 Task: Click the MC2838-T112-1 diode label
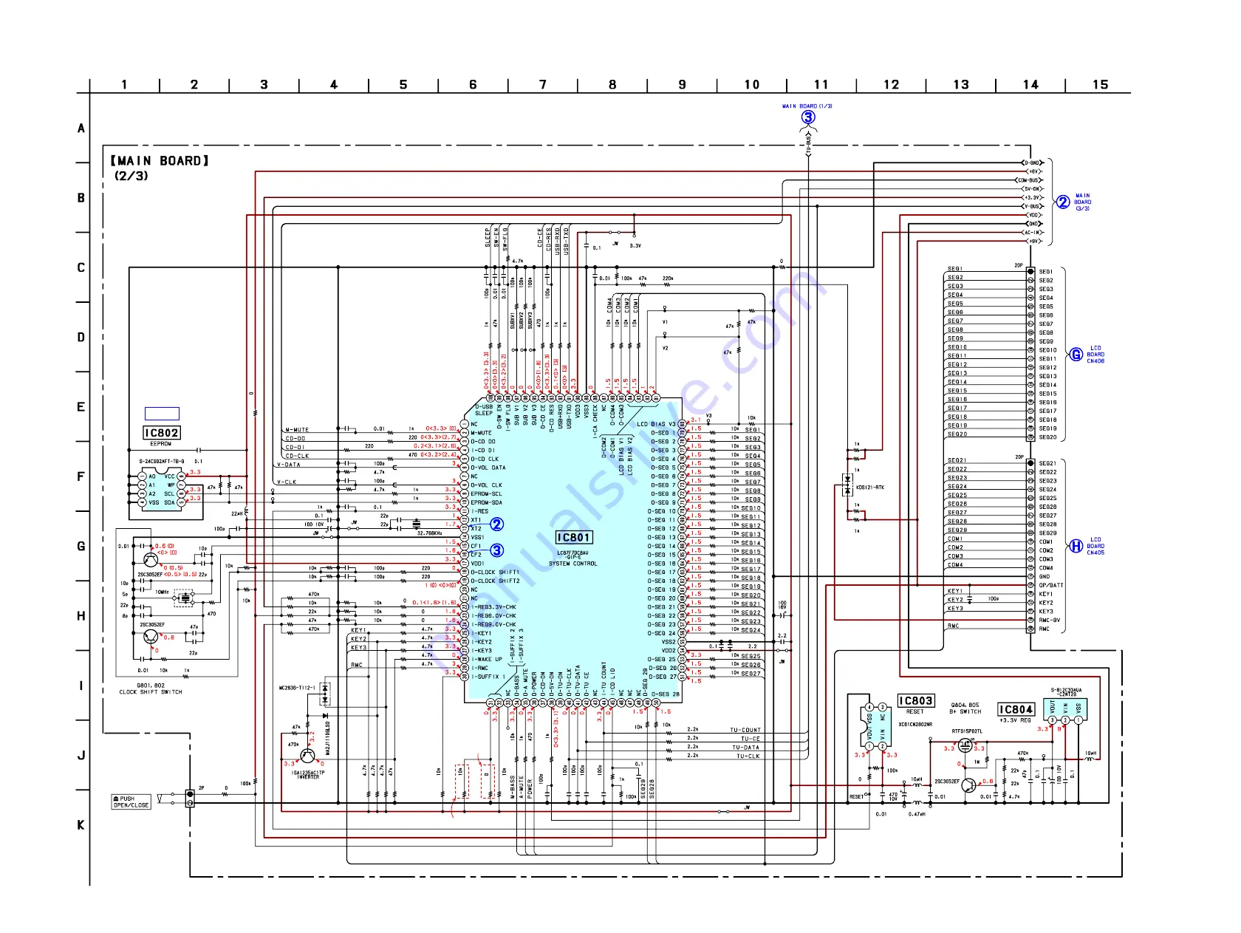297,688
